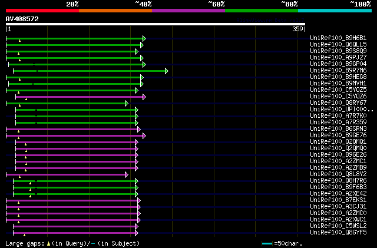Click the purple arrowhead of the UniRef100_C5YQZ6 hit
Image resolution: width=377 pixels, height=248 pixels.
(144, 97)
